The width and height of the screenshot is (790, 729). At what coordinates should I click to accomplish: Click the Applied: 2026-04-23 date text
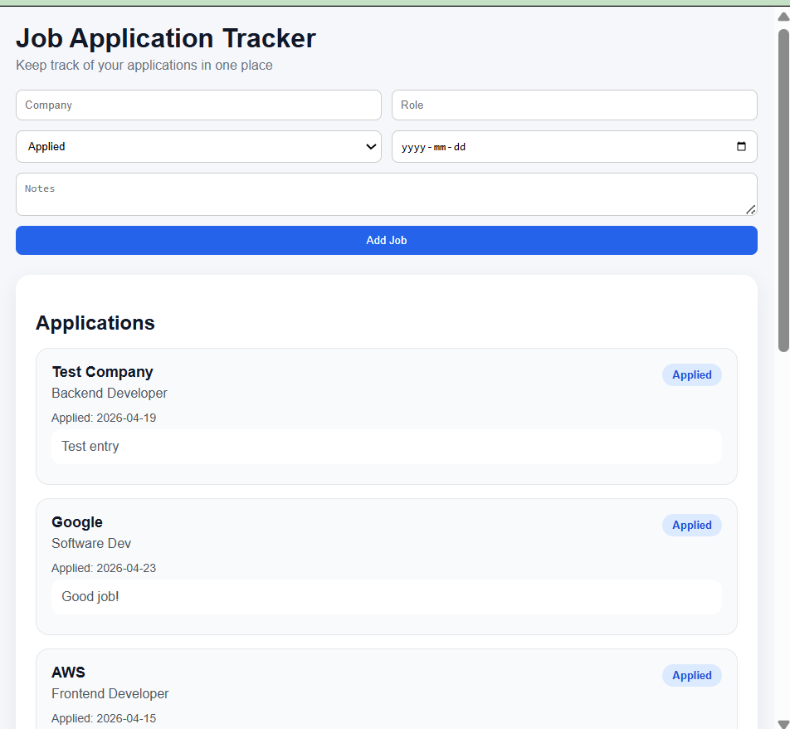point(104,568)
